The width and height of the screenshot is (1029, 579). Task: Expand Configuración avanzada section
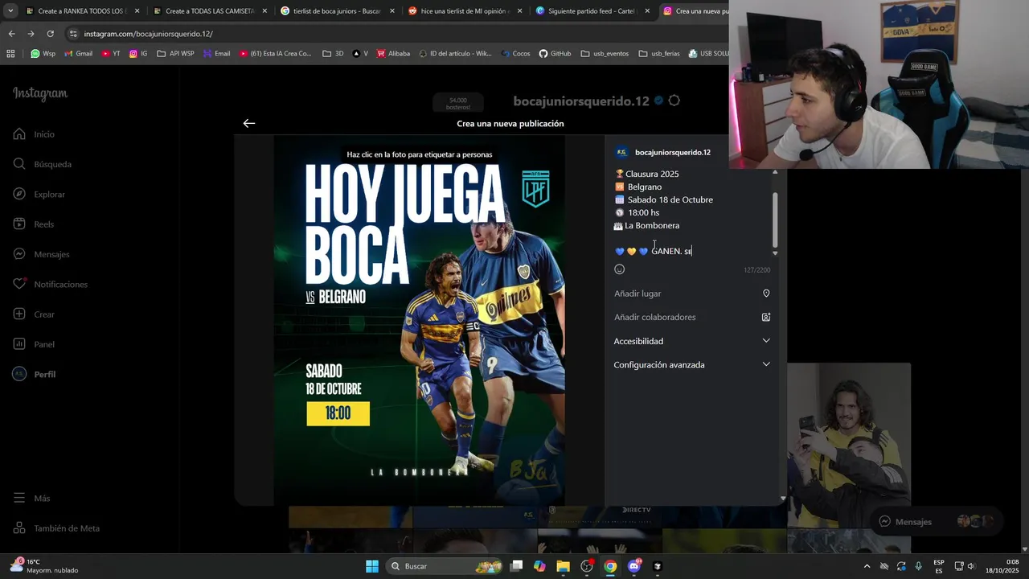tap(691, 365)
